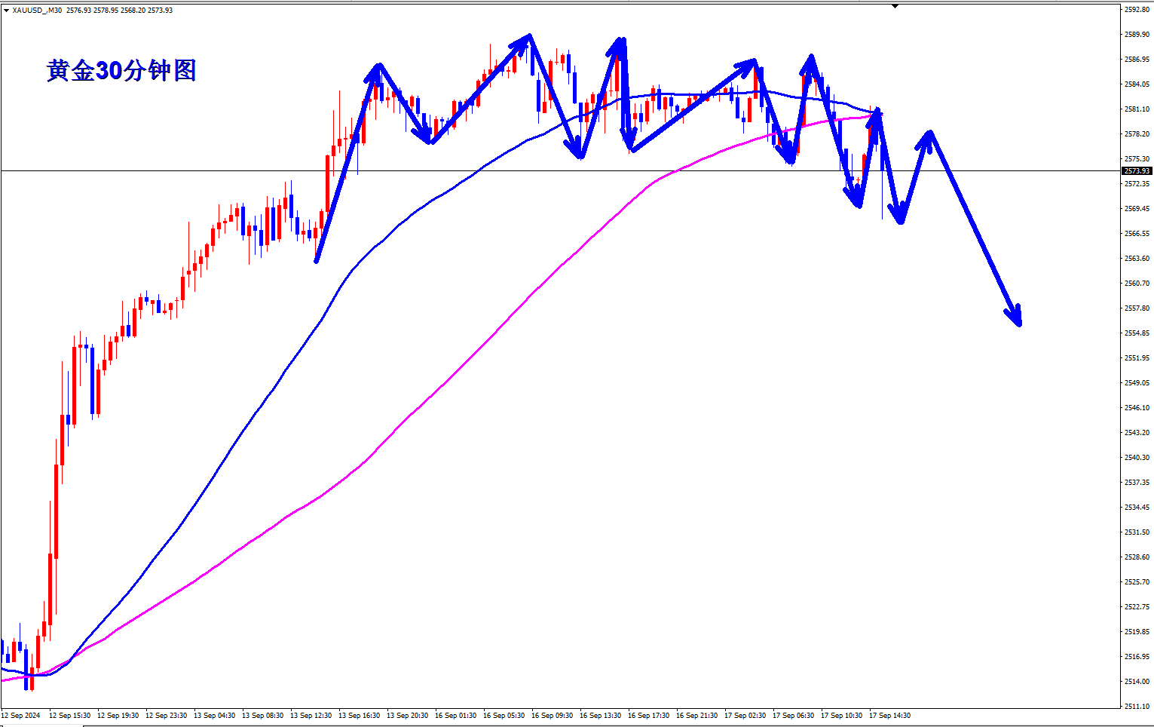The width and height of the screenshot is (1154, 727).
Task: Click the OHLC values 2576.93 2578.95 2568.20 2573.93
Action: (x=119, y=11)
